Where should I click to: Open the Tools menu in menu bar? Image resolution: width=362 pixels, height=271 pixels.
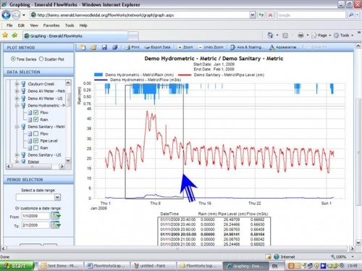coord(70,25)
